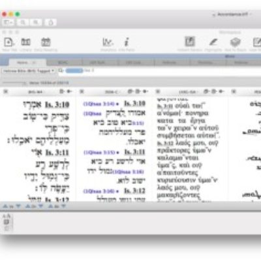This screenshot has height=261, width=261.
Task: Click the second blue up navigation arrow
Action: 28,206
